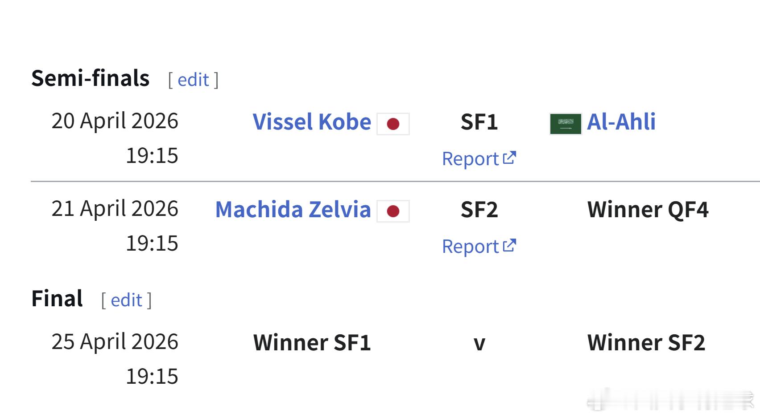The image size is (760, 418).
Task: Click the Japan flag beside Vissel Kobe
Action: 393,124
